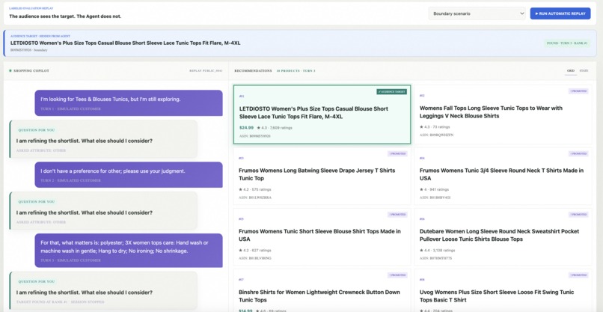Screen dimensions: 603x312
Task: Click 'Replay public' label in copilot header
Action: pyautogui.click(x=206, y=71)
